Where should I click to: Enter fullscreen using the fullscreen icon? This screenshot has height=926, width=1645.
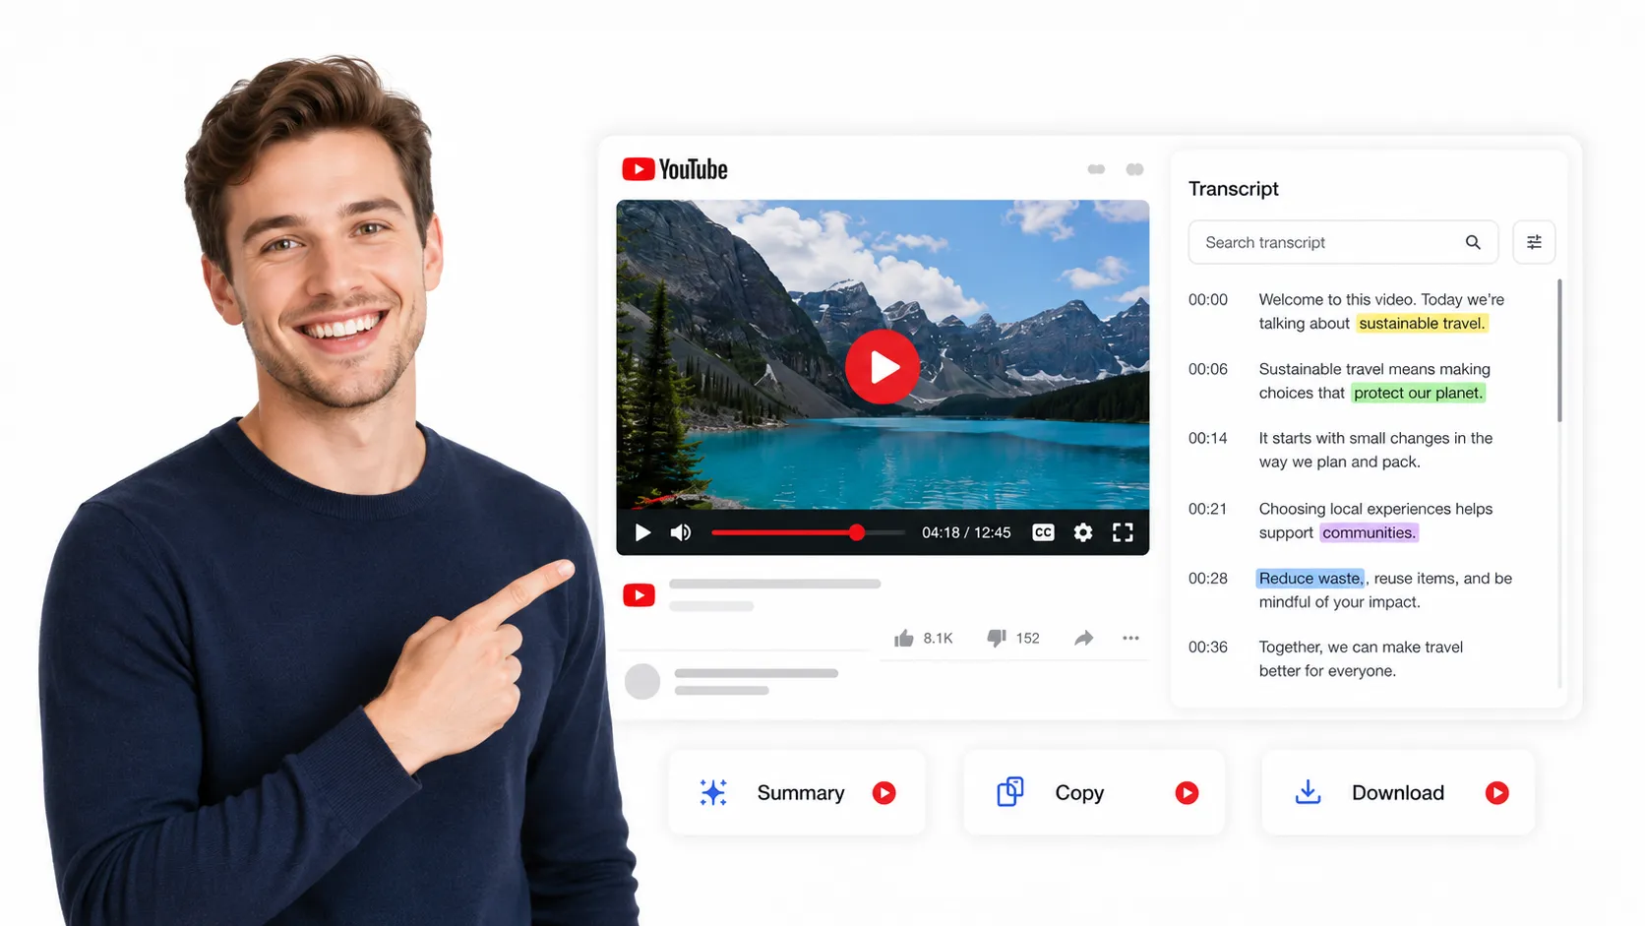1123,532
